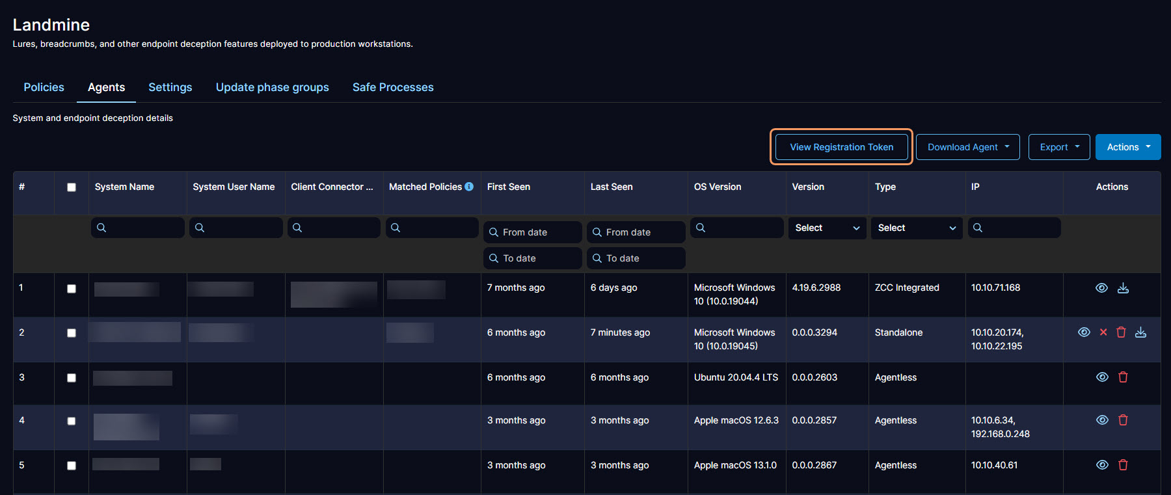Image resolution: width=1171 pixels, height=495 pixels.
Task: Expand the Export dropdown
Action: coord(1059,147)
